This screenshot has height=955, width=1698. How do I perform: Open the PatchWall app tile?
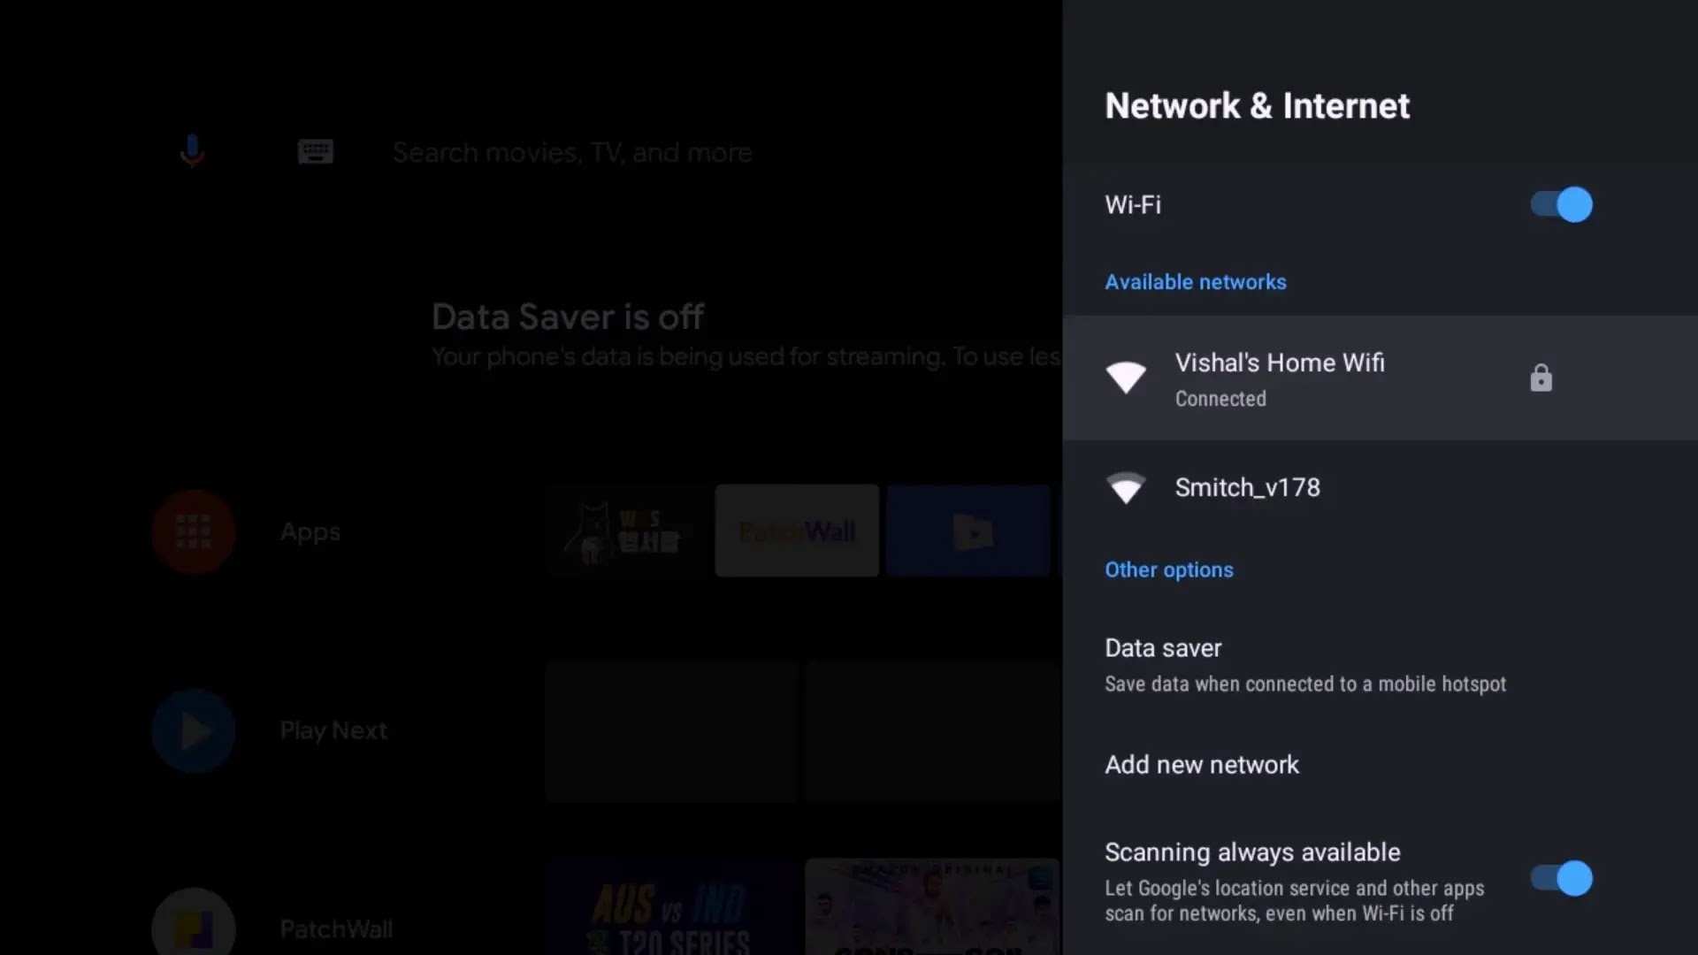click(797, 531)
